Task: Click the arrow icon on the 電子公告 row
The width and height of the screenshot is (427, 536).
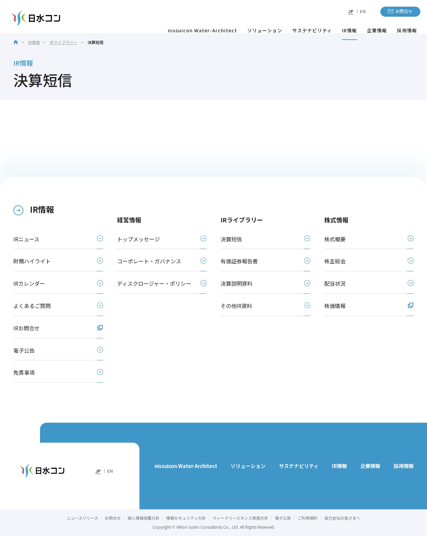Action: tap(100, 350)
